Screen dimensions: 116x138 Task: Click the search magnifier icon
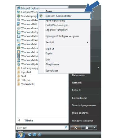pos(66,127)
